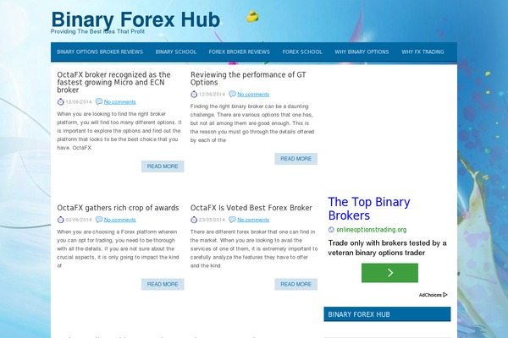
Task: Click the green arrow ad button
Action: click(x=389, y=273)
